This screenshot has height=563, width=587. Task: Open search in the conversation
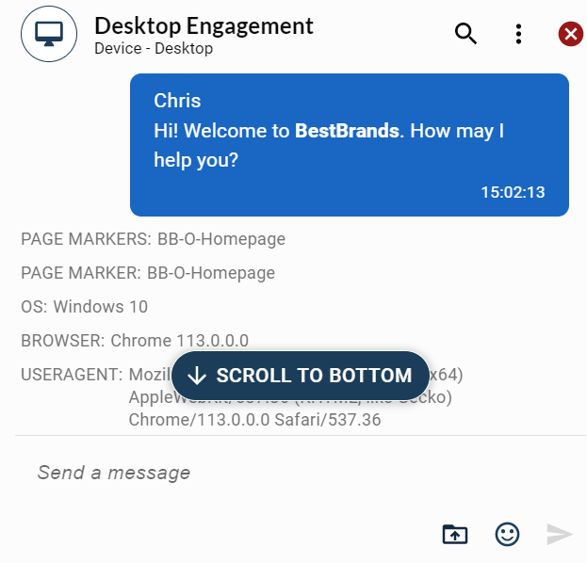466,34
